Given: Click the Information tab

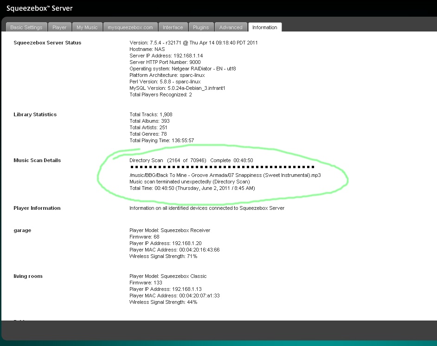Looking at the screenshot, I should (265, 27).
